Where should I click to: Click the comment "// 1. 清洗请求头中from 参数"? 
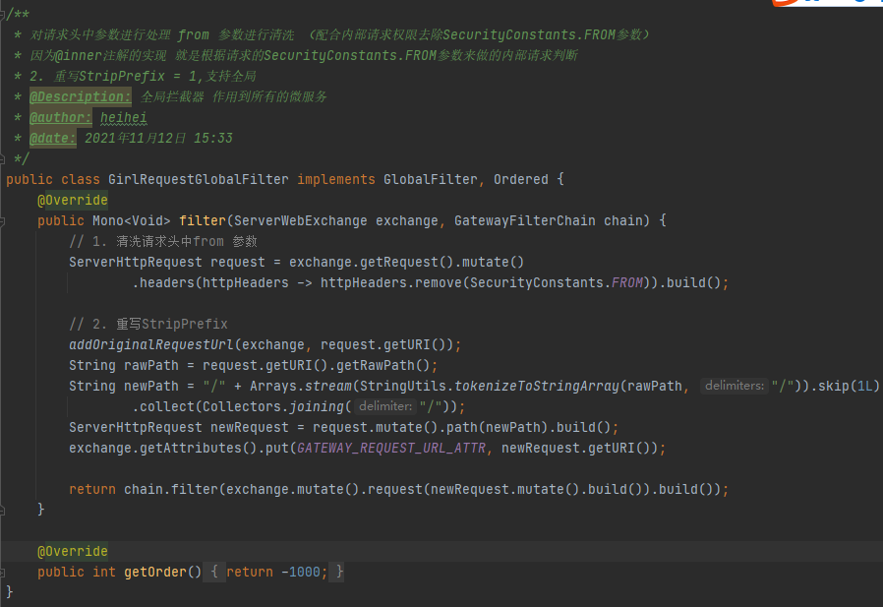click(163, 241)
